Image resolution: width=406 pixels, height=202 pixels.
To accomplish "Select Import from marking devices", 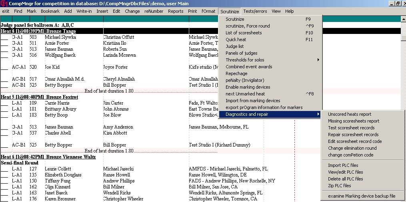I will (270, 101).
